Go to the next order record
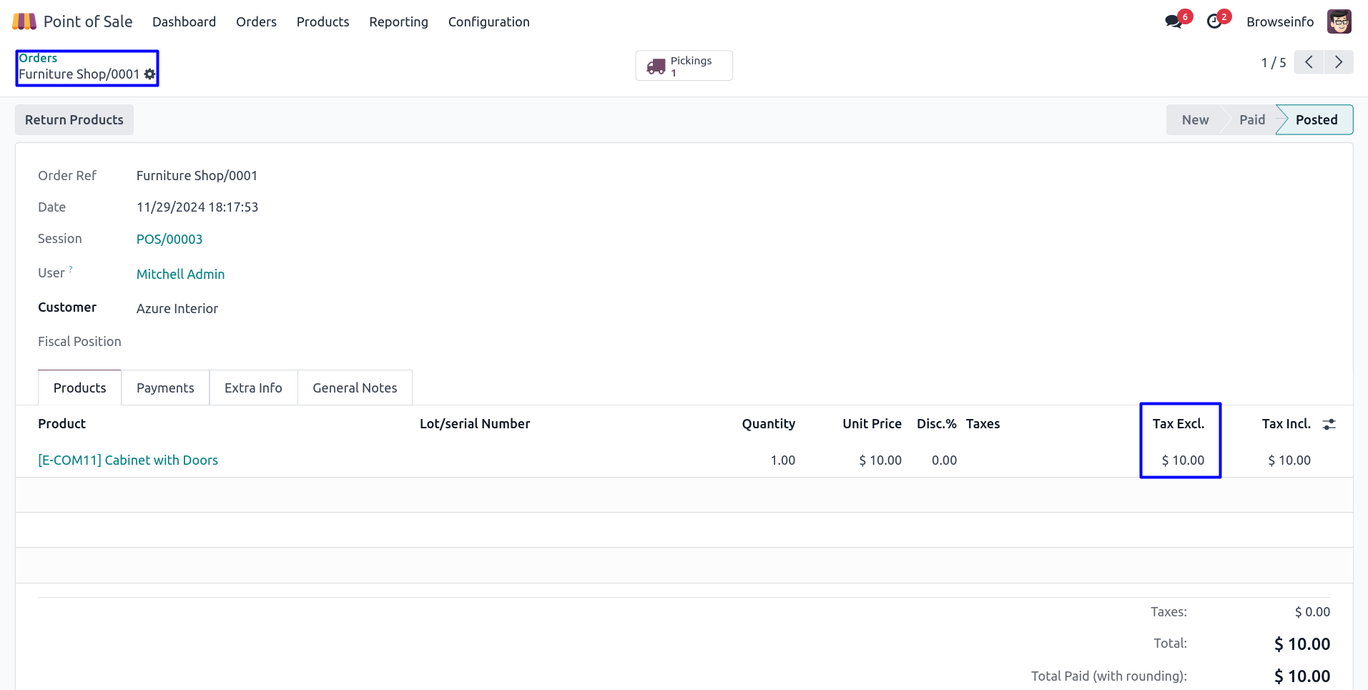Screen dimensions: 1368x690 point(1339,62)
